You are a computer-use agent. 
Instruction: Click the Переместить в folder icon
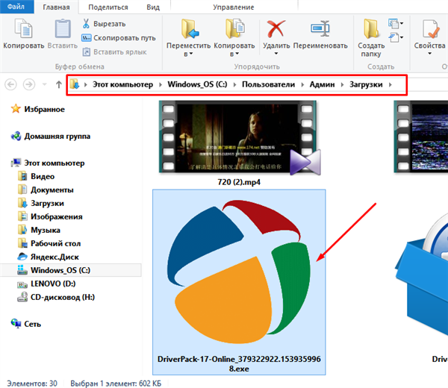[190, 29]
